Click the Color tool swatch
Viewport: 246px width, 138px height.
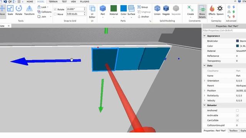click(123, 8)
